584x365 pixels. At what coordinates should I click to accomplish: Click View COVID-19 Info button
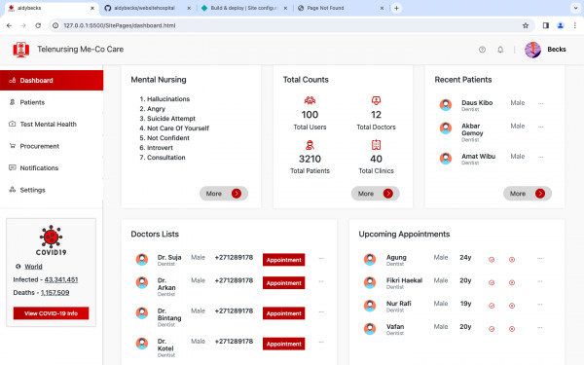tap(51, 313)
